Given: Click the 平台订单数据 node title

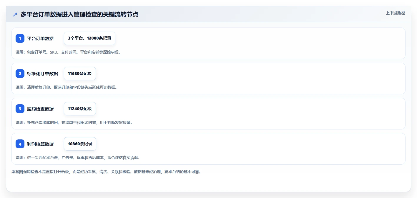Looking at the screenshot, I should [x=40, y=38].
